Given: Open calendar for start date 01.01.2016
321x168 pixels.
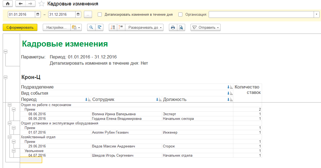Looking at the screenshot, I should (38, 15).
